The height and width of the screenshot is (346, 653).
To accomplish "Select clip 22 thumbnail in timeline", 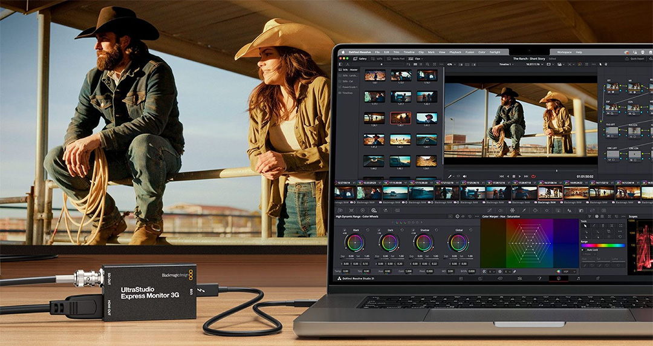I will coord(602,192).
